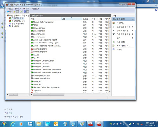Click the new rule icon next to 새 규칙

(114, 23)
